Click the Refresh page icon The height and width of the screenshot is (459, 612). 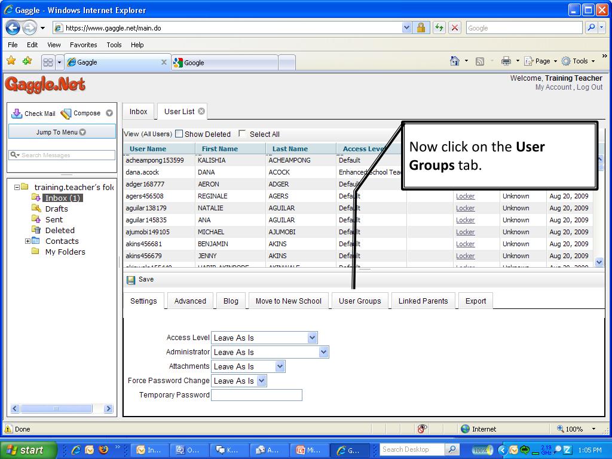439,27
